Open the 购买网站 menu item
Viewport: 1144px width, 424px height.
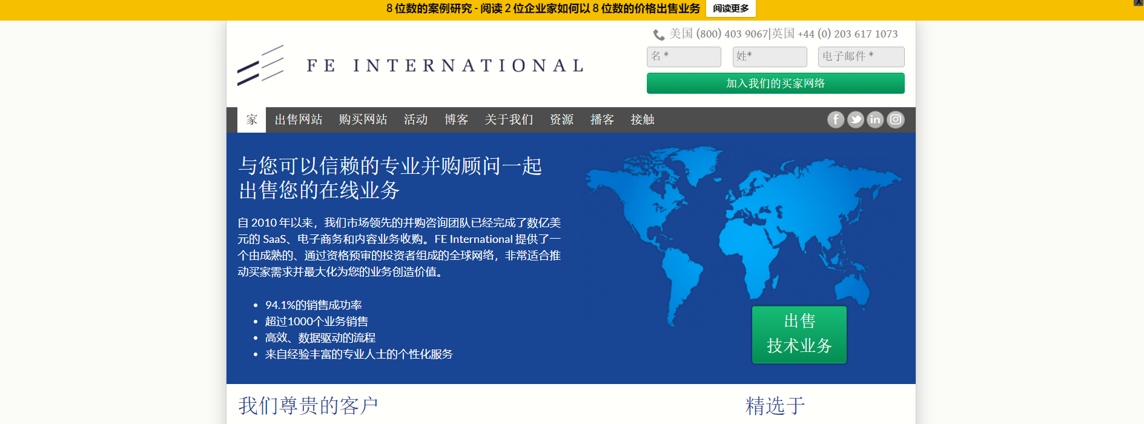coord(363,120)
